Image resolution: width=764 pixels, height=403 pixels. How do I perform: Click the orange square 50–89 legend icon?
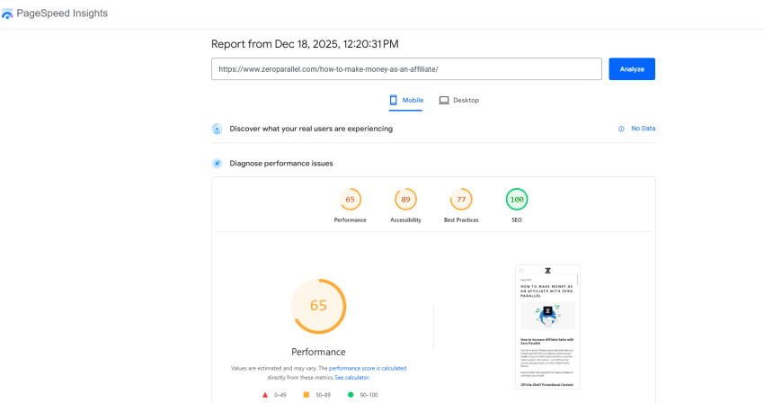[x=306, y=395]
